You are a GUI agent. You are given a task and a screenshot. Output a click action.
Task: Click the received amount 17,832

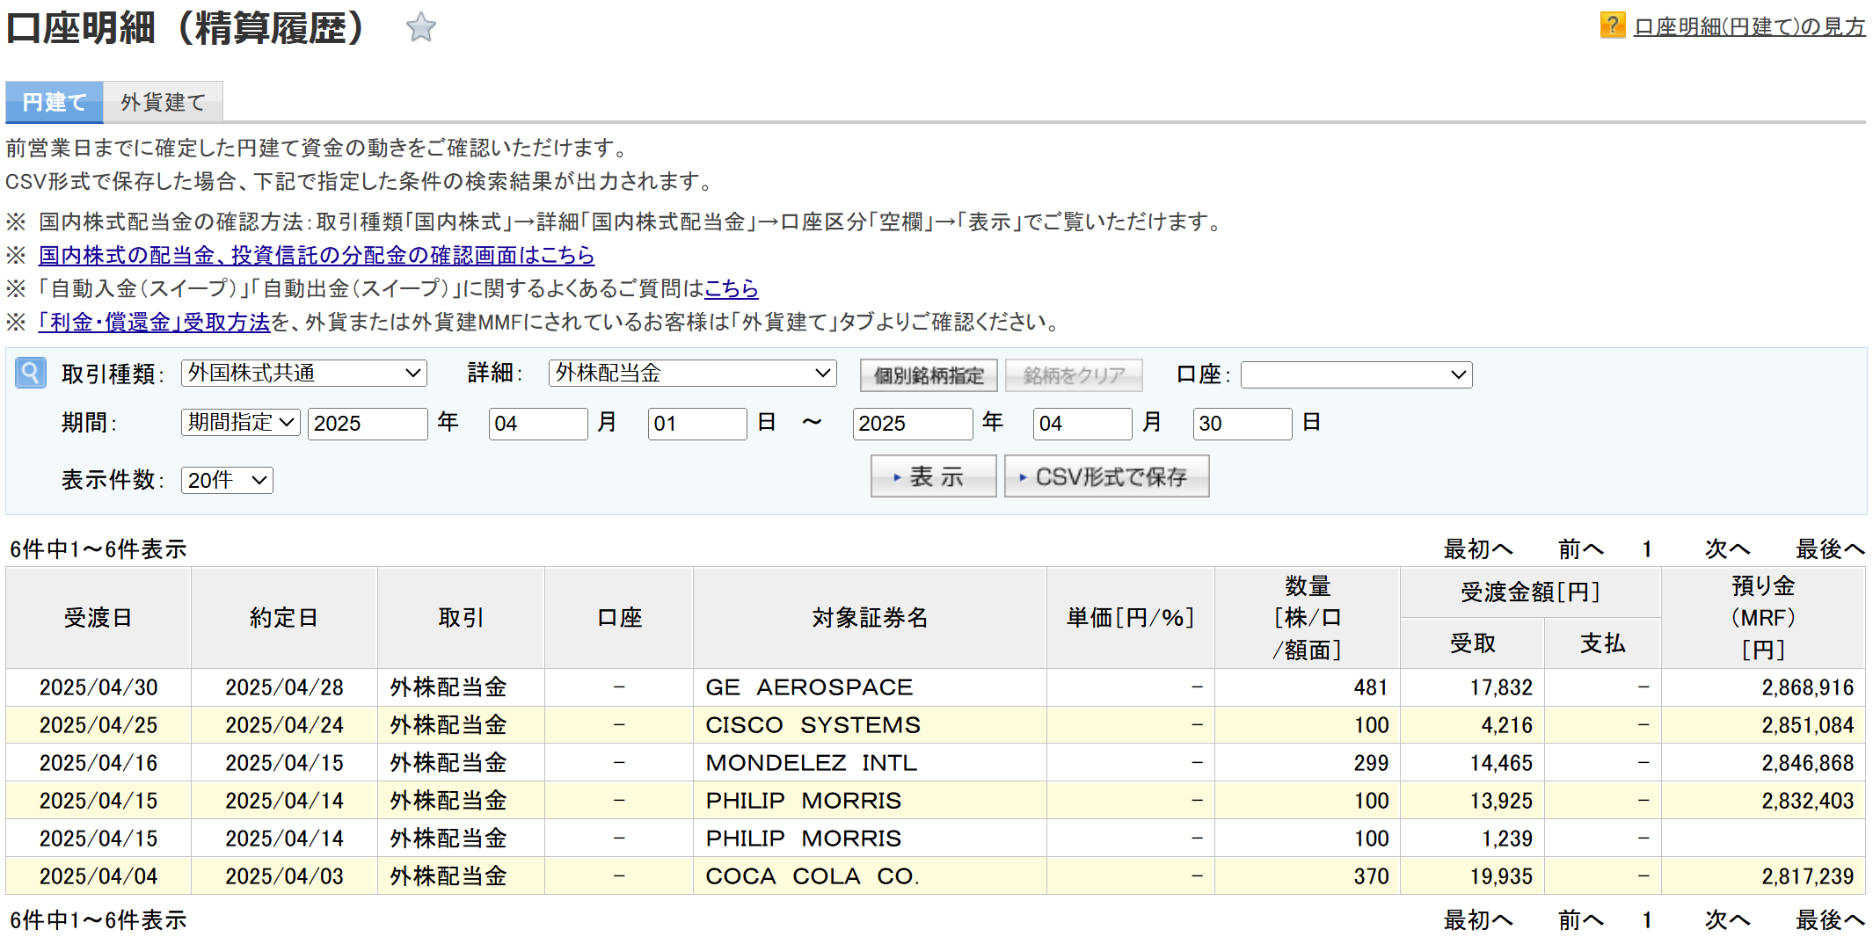(1501, 687)
